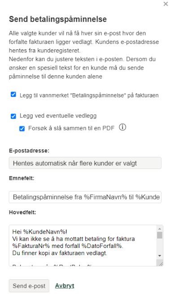Screen dimensions: 175x295
Task: Click the Send e-post button
Action: point(29,286)
